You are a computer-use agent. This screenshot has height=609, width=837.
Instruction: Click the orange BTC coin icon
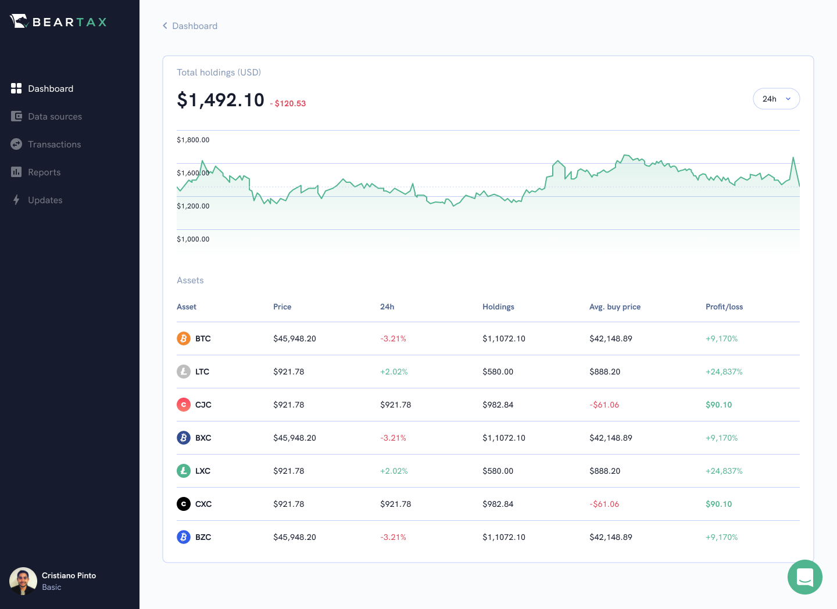coord(184,338)
